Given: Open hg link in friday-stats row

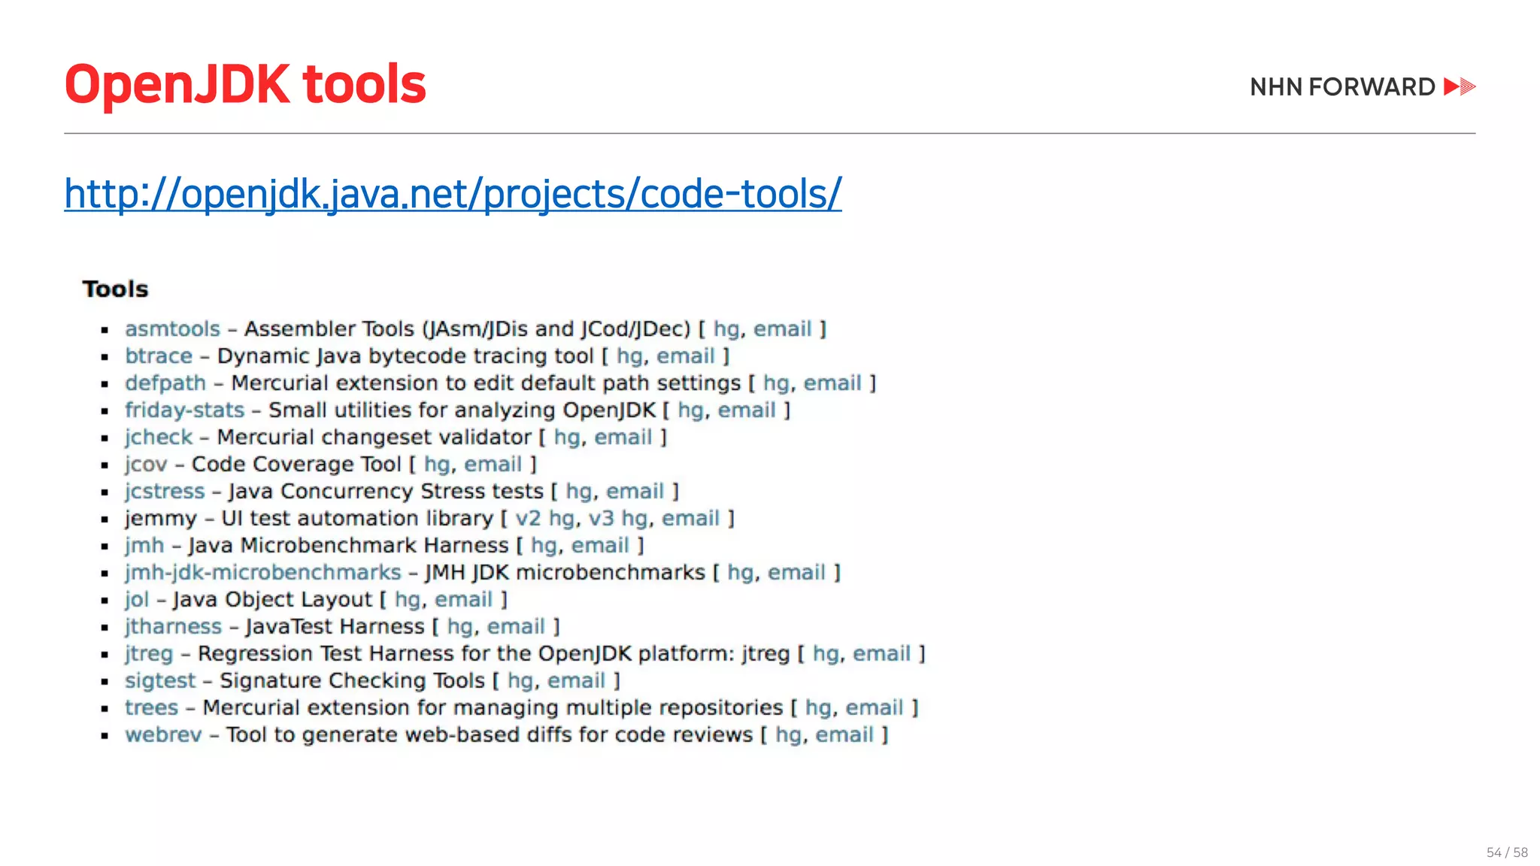Looking at the screenshot, I should [690, 410].
